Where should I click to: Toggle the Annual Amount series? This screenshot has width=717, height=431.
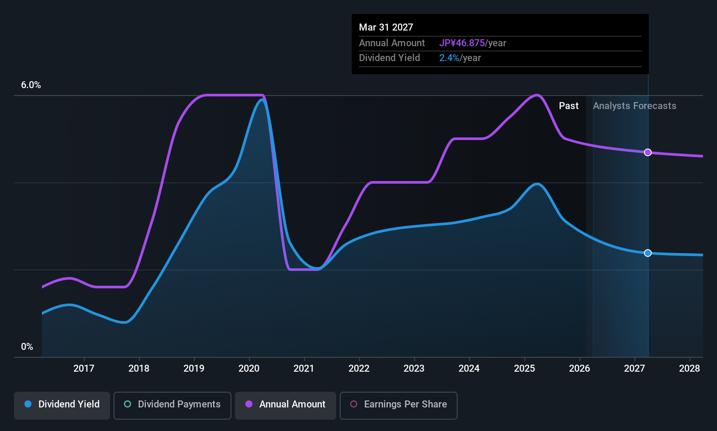tap(286, 405)
